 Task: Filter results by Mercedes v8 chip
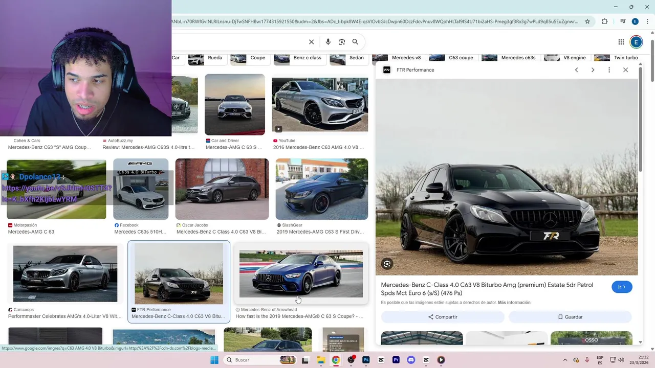pos(397,58)
